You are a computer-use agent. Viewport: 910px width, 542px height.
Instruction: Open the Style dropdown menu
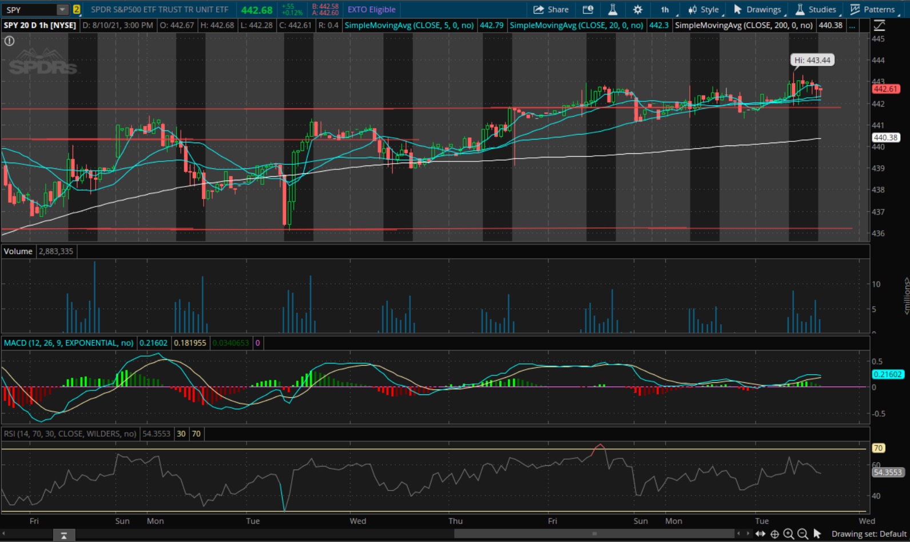click(704, 9)
